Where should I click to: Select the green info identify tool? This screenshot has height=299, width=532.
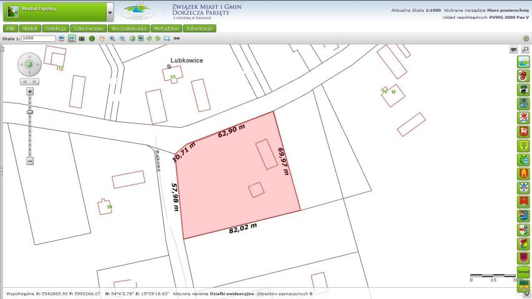click(x=92, y=39)
